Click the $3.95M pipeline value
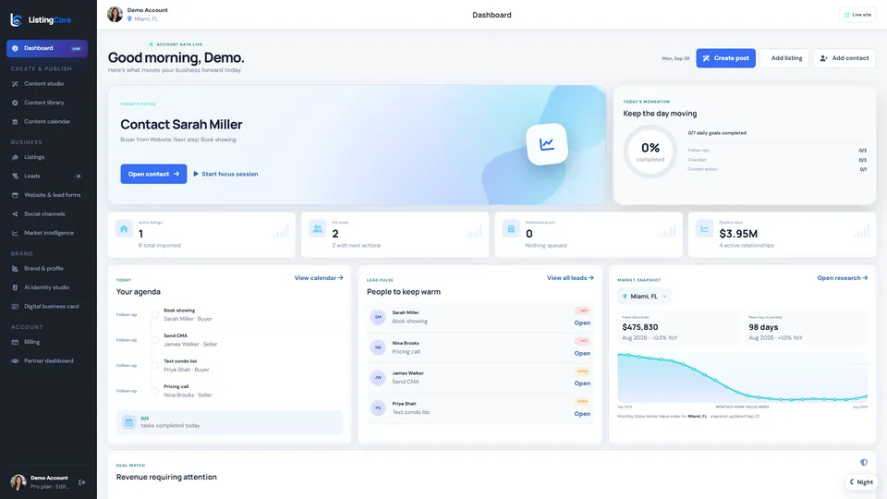Screen dimensions: 887x499 (x=738, y=234)
